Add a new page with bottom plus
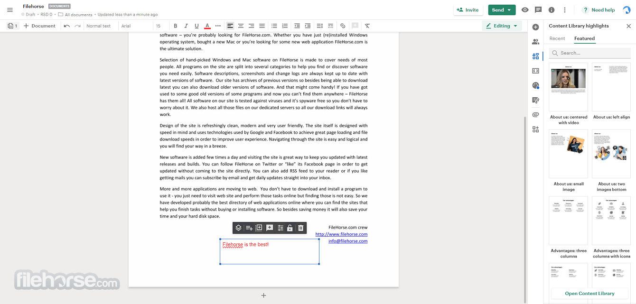This screenshot has width=636, height=304. 263,295
